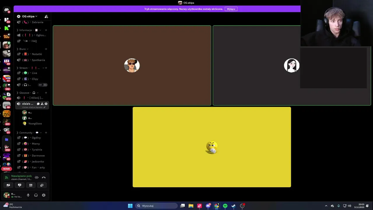Screen dimensions: 373x210
Task: Open the green Kick server icon
Action: tap(6, 28)
